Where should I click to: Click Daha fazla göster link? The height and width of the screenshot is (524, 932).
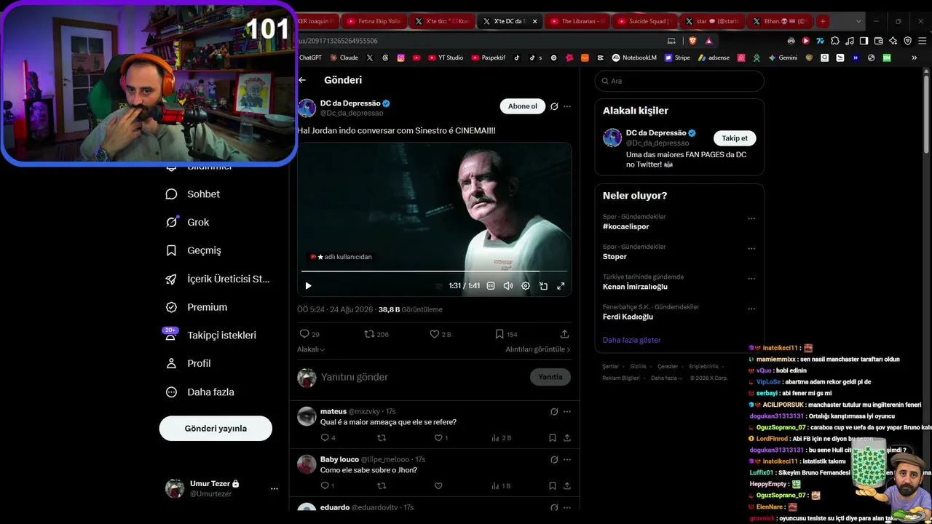tap(631, 340)
